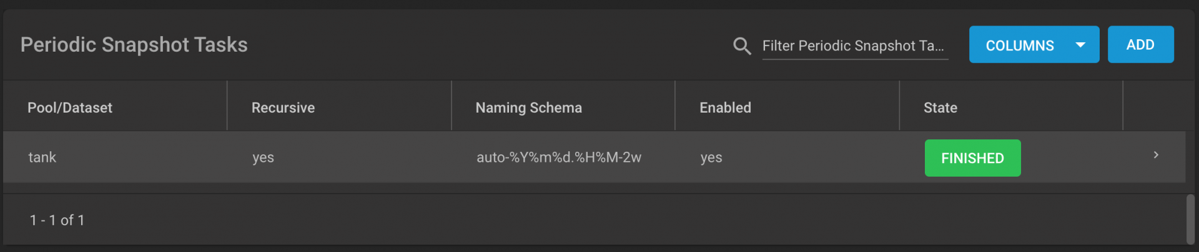The width and height of the screenshot is (1199, 252).
Task: Click the Enabled yes value in tank row
Action: [x=711, y=157]
